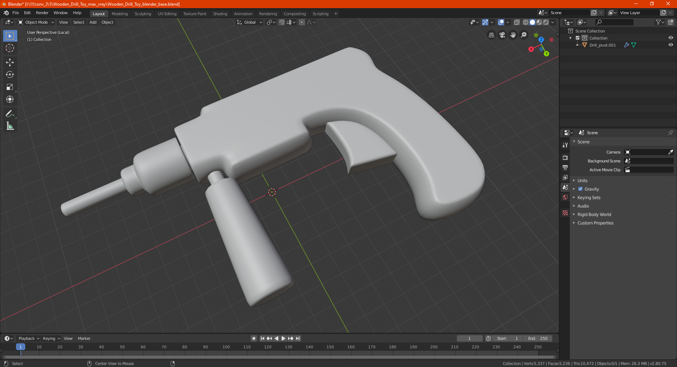
Task: Toggle X-ray display in viewport header
Action: (x=517, y=22)
